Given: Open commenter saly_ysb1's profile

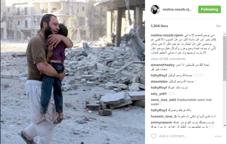Looking at the screenshot, I should tap(159, 94).
